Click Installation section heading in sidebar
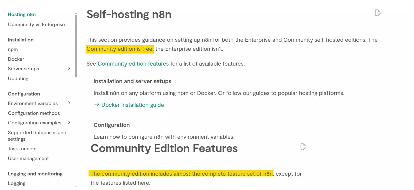Image resolution: width=414 pixels, height=190 pixels. [x=21, y=40]
